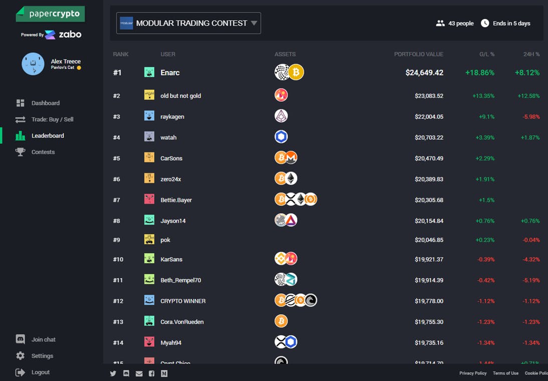Click the Chainlink asset icon in watah's row
This screenshot has width=548, height=381.
[281, 137]
